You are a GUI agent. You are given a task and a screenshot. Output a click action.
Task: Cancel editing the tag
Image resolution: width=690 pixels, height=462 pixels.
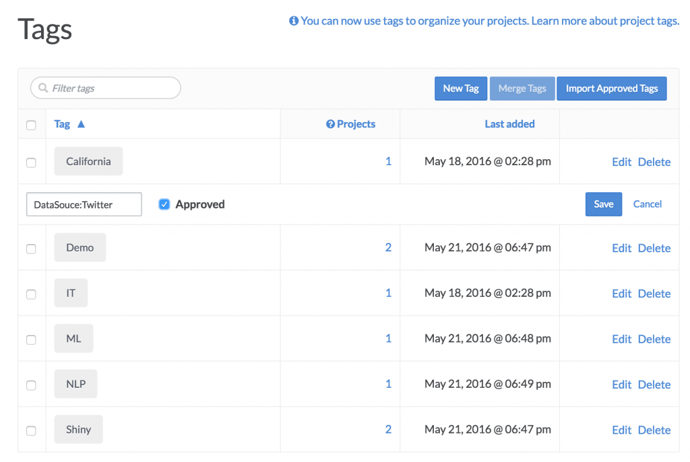(x=648, y=204)
